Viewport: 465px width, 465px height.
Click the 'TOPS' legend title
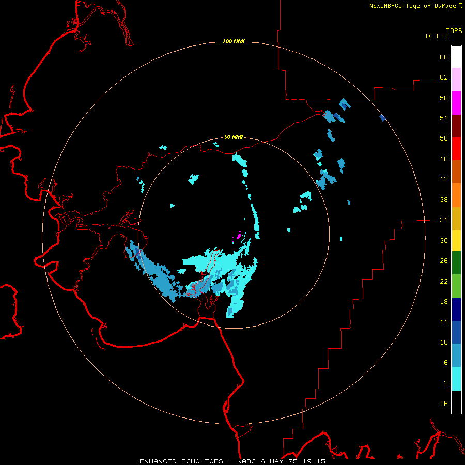click(x=454, y=30)
